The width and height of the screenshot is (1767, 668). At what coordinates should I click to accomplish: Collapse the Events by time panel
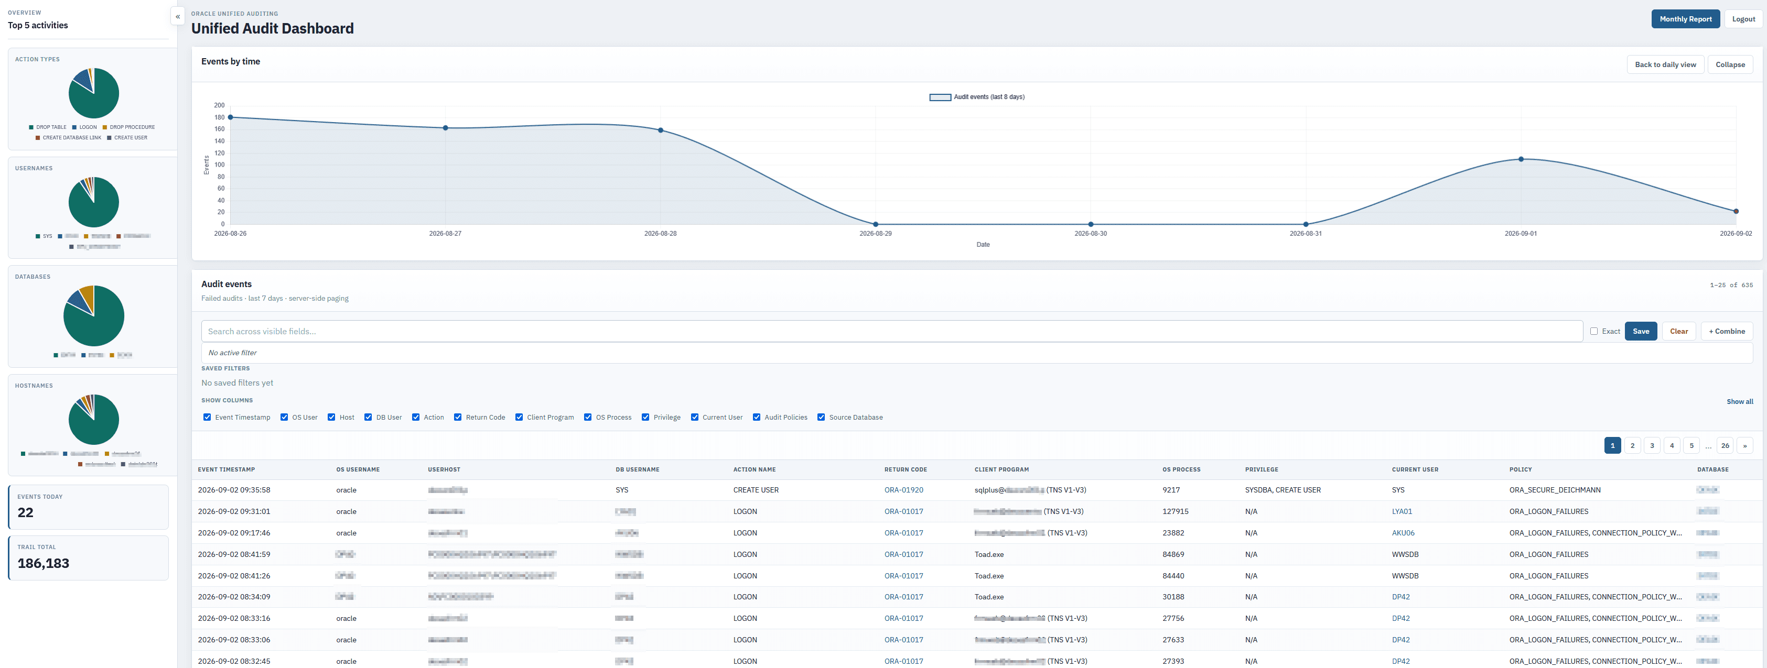pos(1730,64)
